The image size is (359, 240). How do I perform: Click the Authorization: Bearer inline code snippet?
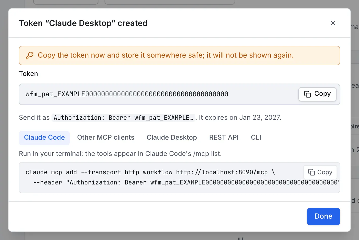click(123, 118)
